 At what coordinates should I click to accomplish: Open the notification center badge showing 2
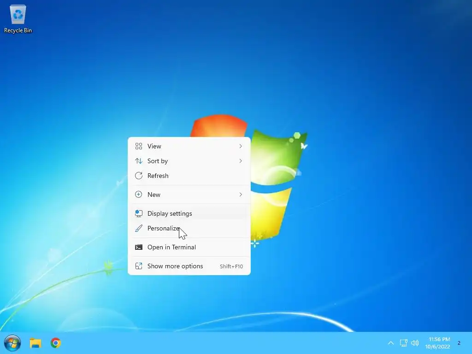click(x=459, y=343)
